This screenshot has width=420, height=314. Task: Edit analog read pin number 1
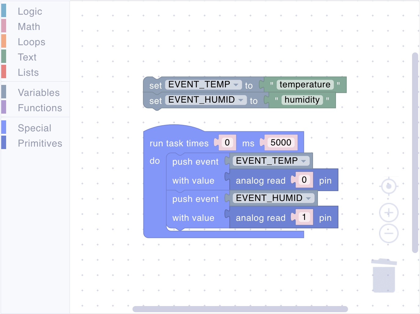304,217
